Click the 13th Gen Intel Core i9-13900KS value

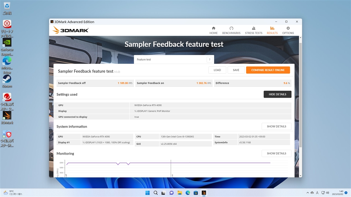click(x=177, y=136)
